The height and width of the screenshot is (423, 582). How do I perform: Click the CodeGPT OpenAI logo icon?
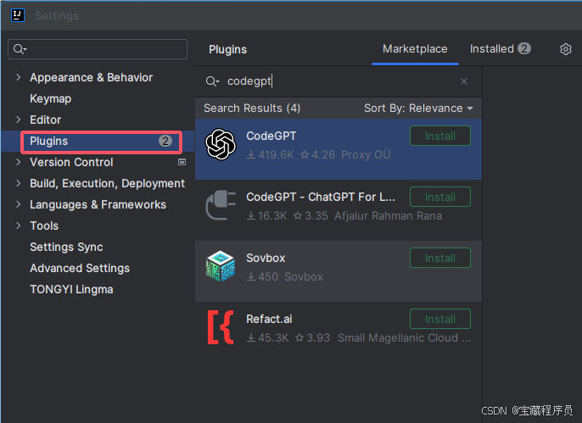pyautogui.click(x=221, y=144)
